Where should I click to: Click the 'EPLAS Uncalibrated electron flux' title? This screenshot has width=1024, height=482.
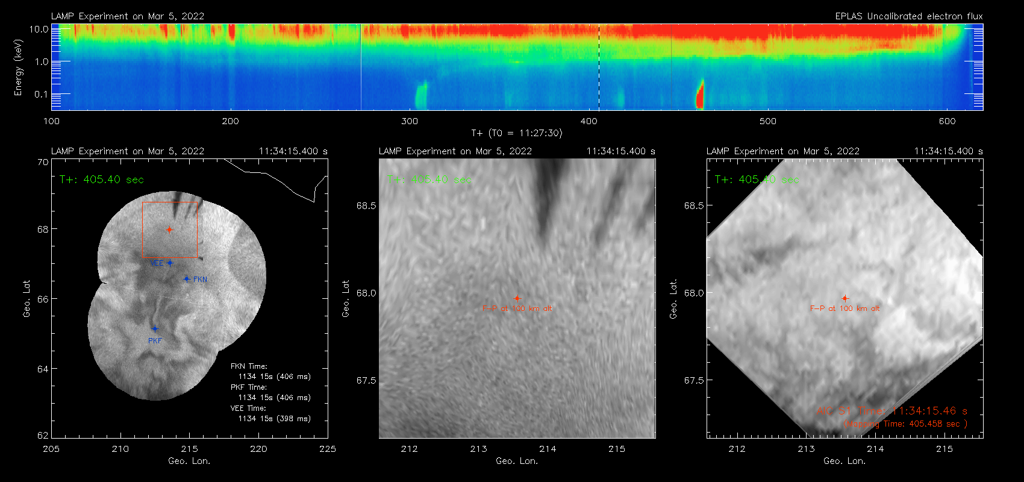909,16
